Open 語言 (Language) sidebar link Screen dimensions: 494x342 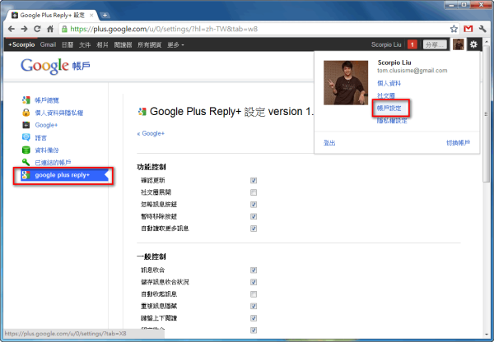pos(40,138)
